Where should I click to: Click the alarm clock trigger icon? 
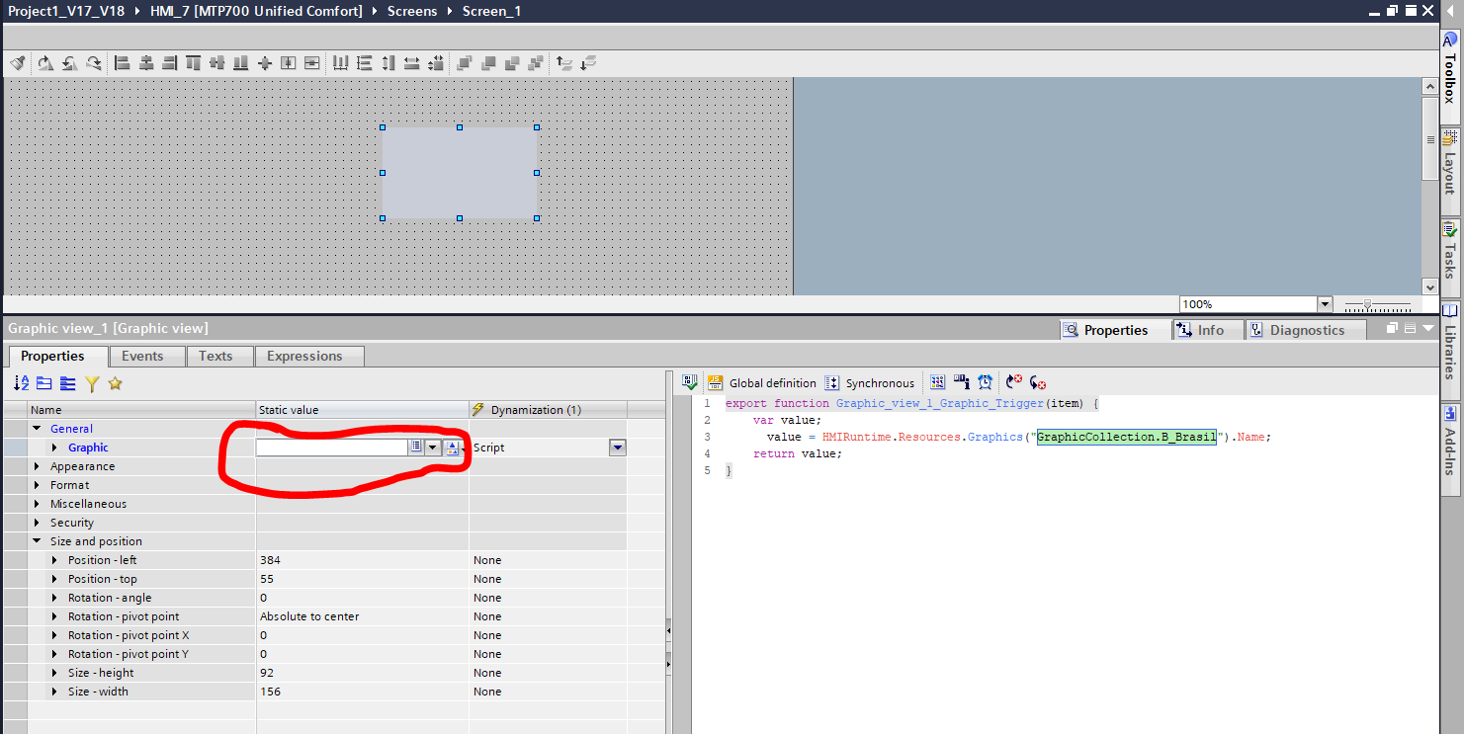(x=986, y=383)
